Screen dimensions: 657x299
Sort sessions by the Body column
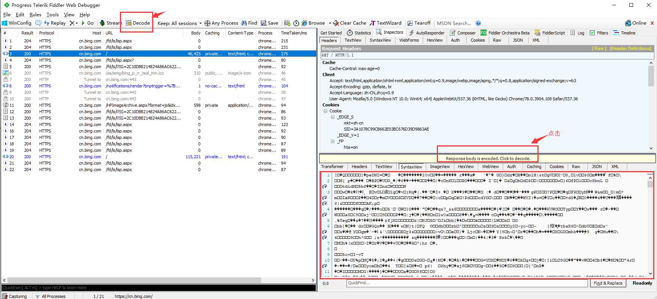pyautogui.click(x=193, y=33)
